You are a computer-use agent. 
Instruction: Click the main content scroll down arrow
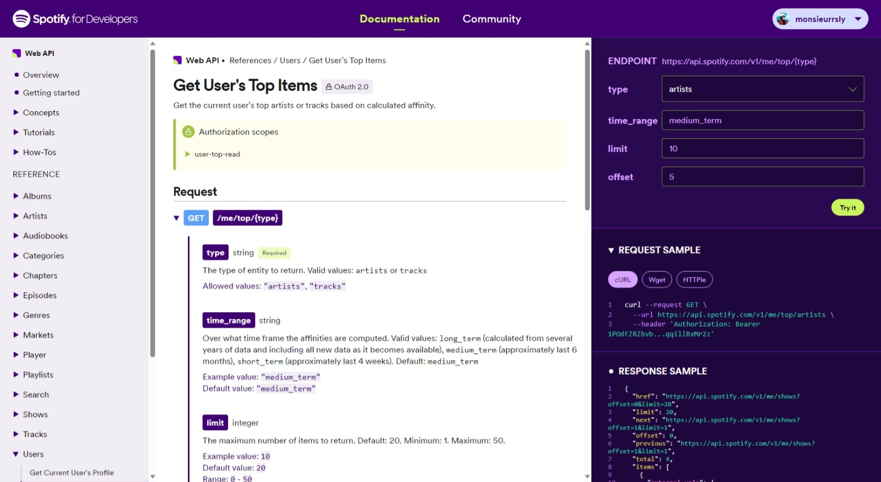[x=587, y=476]
